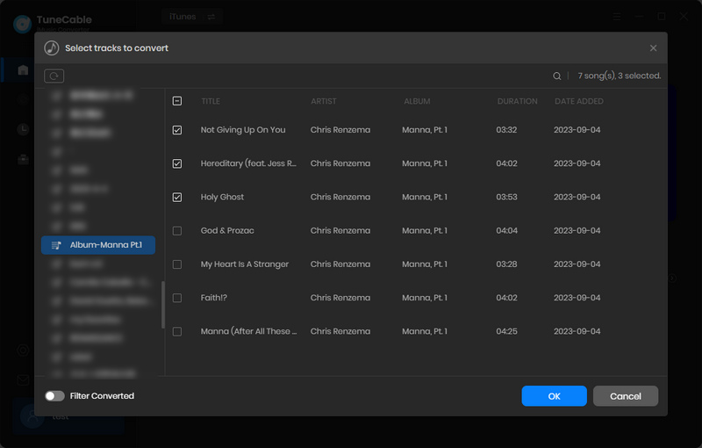
Task: Open the hamburger menu in TuneCable title bar
Action: pyautogui.click(x=617, y=17)
